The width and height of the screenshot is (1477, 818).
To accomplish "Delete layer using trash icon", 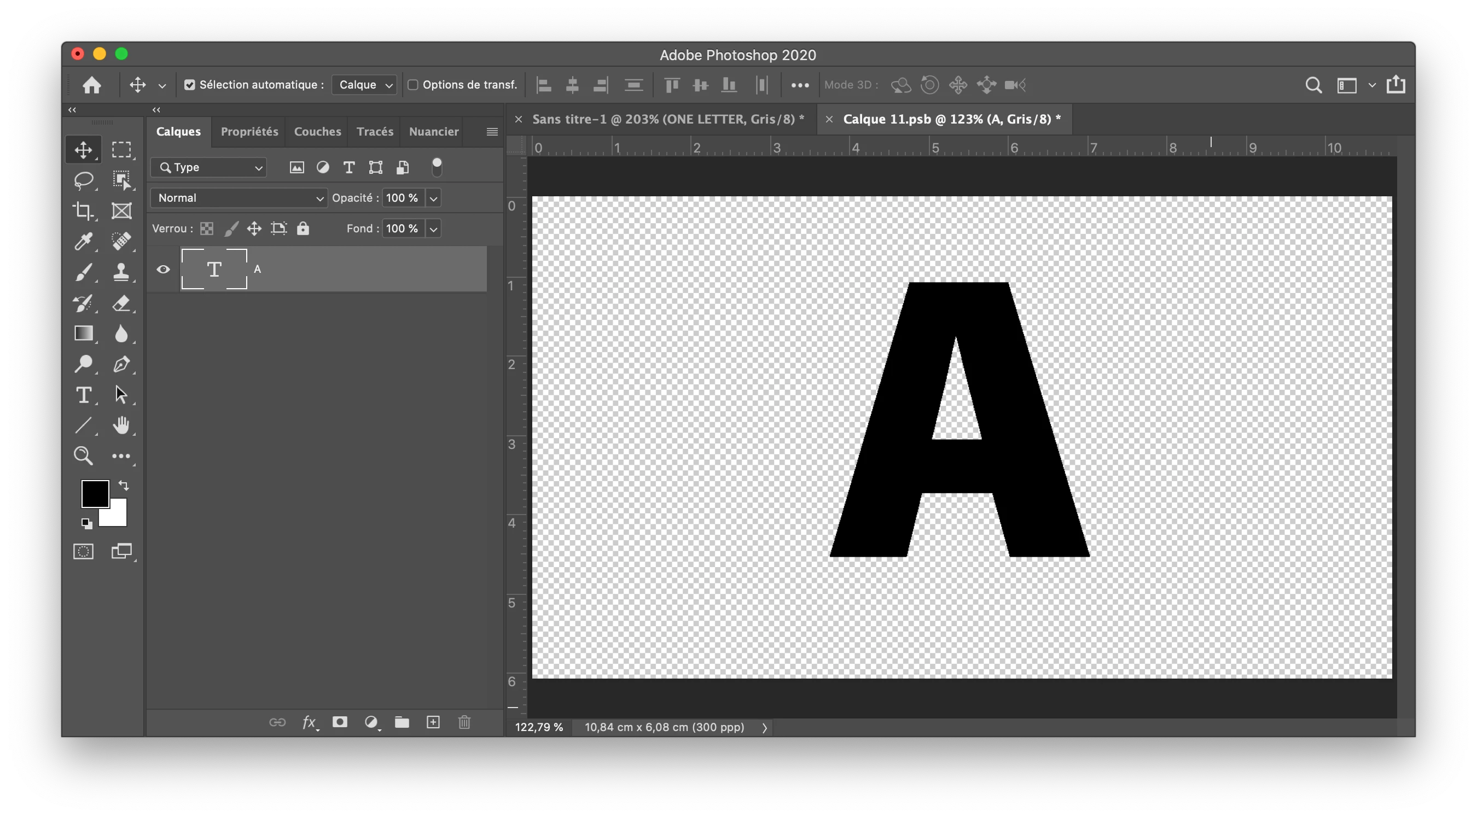I will [464, 722].
